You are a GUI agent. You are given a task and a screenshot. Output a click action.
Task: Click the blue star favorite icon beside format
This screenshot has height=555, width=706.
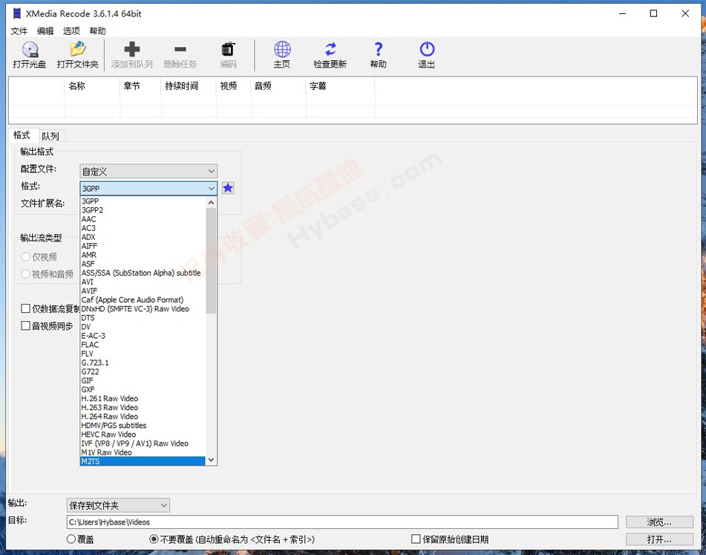228,188
